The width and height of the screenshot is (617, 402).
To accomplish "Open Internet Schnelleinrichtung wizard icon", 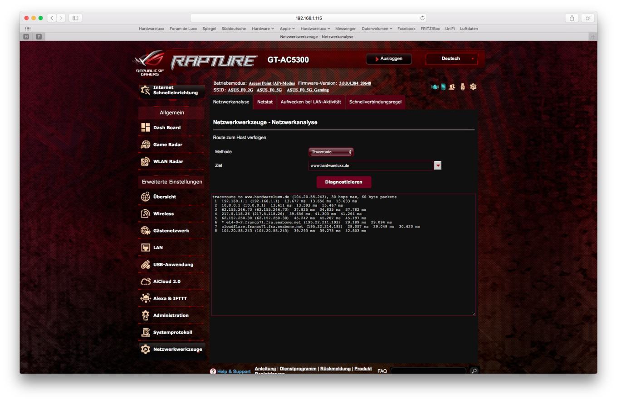I will 146,90.
